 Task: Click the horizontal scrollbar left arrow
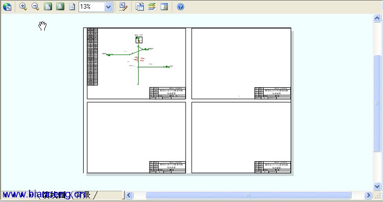(x=129, y=195)
